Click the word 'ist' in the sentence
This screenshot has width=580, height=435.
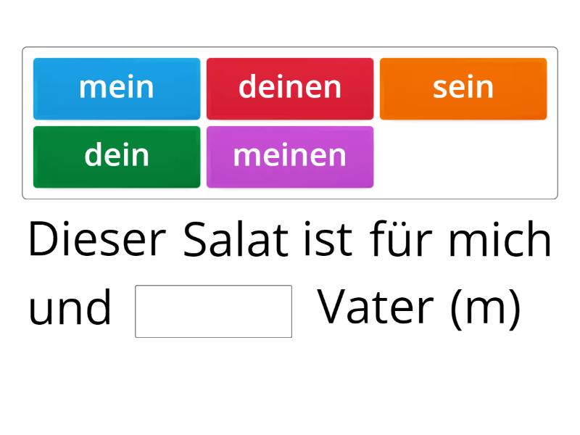coord(328,241)
